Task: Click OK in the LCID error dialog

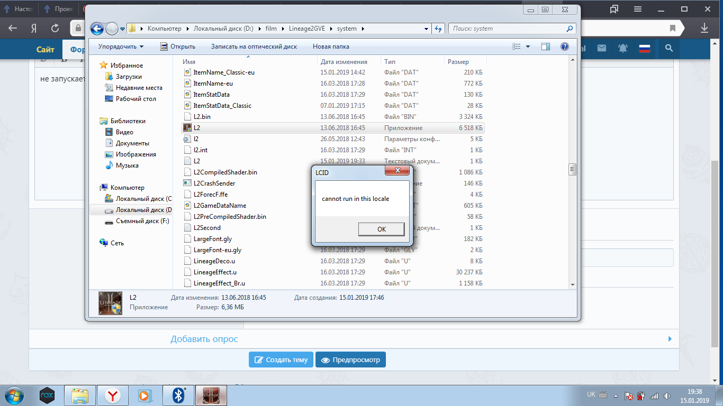Action: (x=381, y=229)
